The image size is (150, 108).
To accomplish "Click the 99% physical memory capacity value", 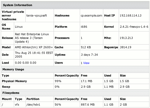I will (x=58, y=81).
